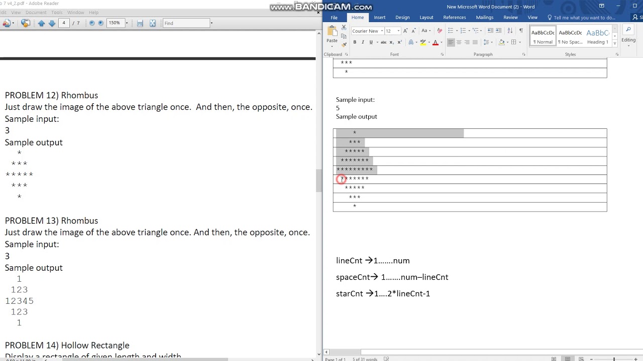Viewport: 643px width, 361px height.
Task: Toggle Subscript formatting
Action: [392, 43]
